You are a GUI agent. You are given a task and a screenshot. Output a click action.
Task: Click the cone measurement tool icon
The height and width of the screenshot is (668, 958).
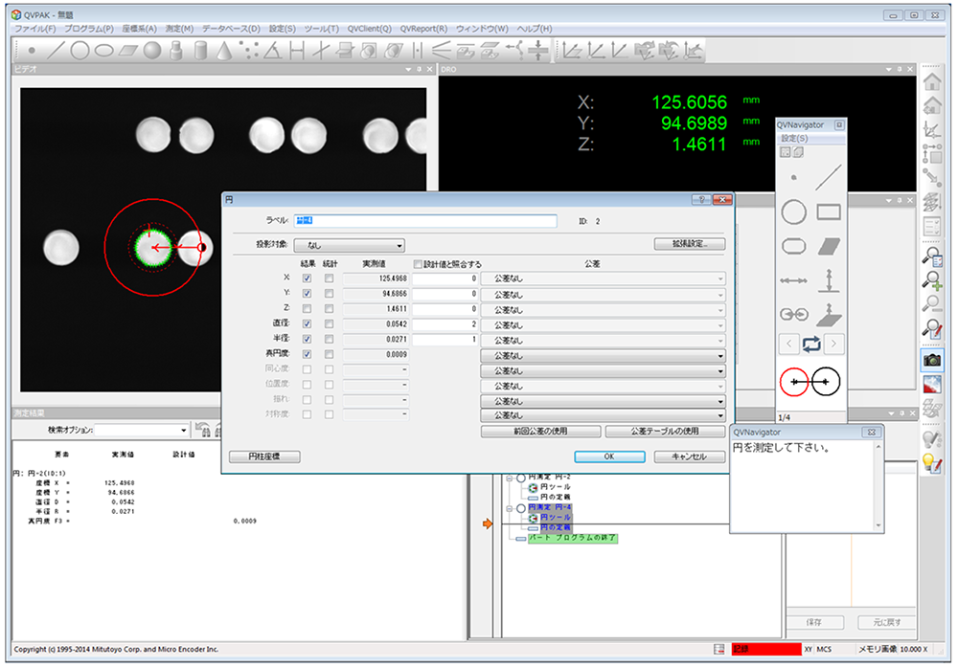(224, 50)
